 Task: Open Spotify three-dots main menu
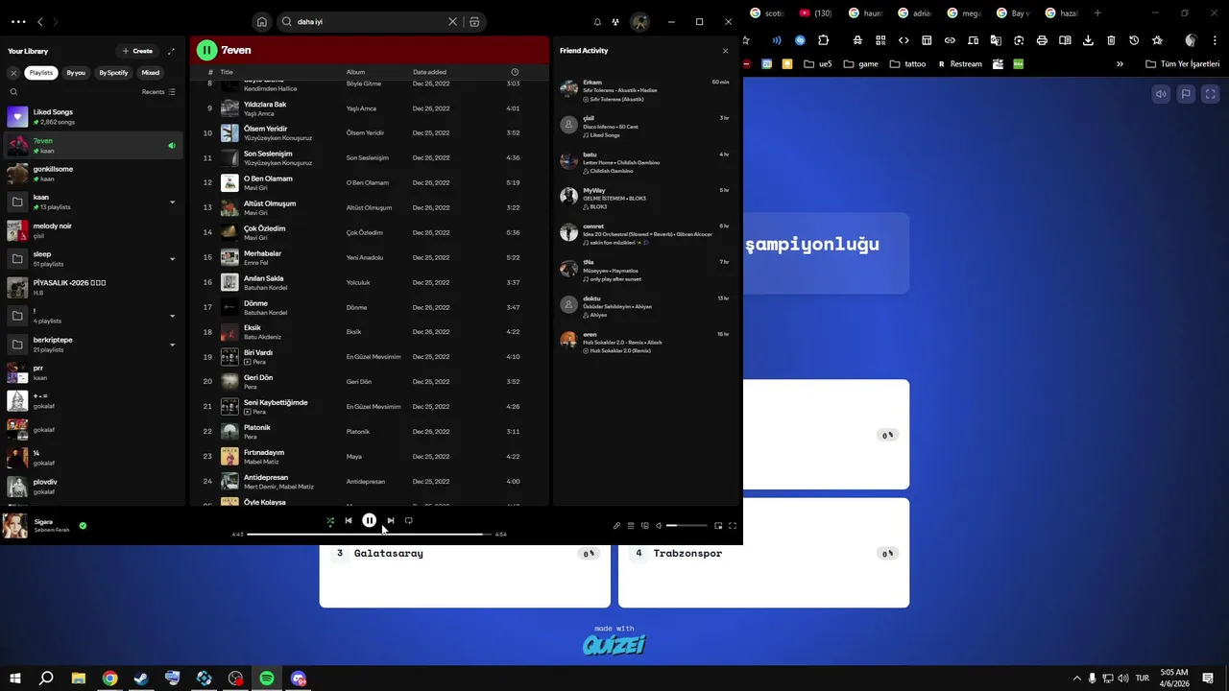point(18,21)
